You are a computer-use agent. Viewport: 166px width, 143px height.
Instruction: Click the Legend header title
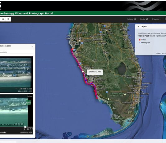[x=144, y=26]
